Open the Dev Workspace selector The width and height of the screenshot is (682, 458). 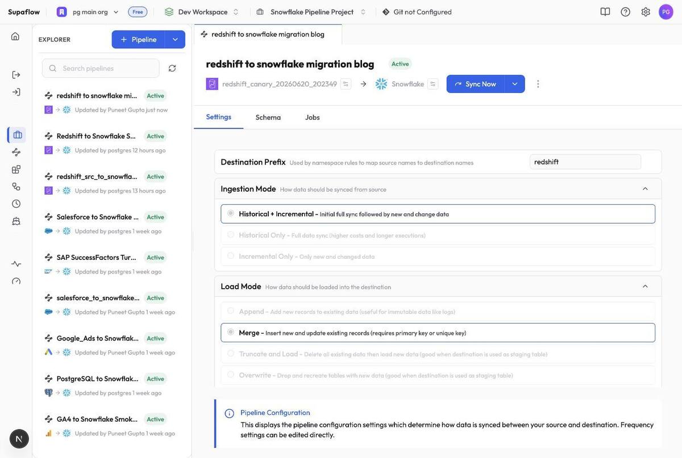(202, 12)
